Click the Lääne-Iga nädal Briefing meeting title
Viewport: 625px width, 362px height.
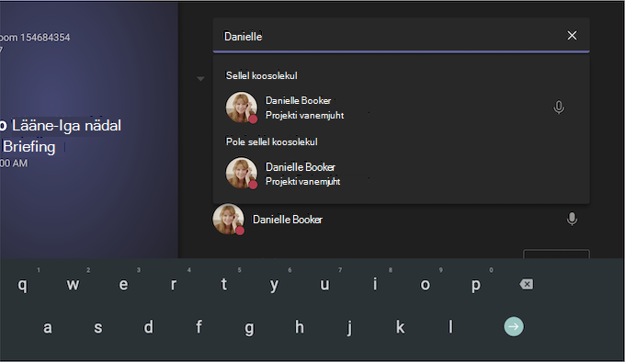pos(61,136)
